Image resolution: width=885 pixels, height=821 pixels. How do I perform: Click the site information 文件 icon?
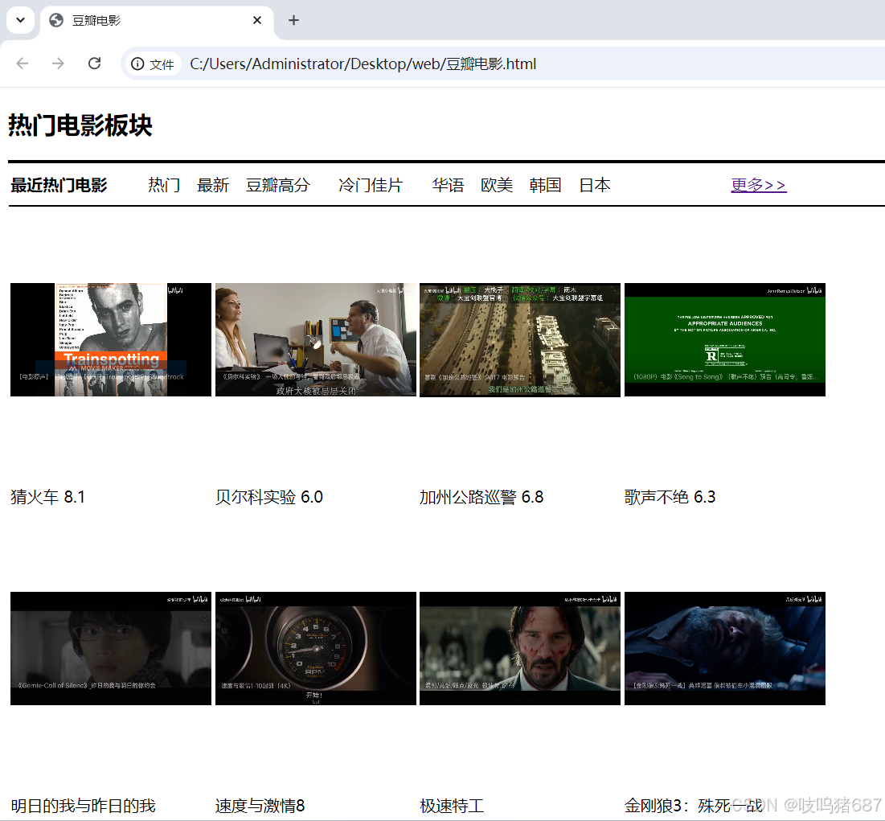tap(152, 64)
